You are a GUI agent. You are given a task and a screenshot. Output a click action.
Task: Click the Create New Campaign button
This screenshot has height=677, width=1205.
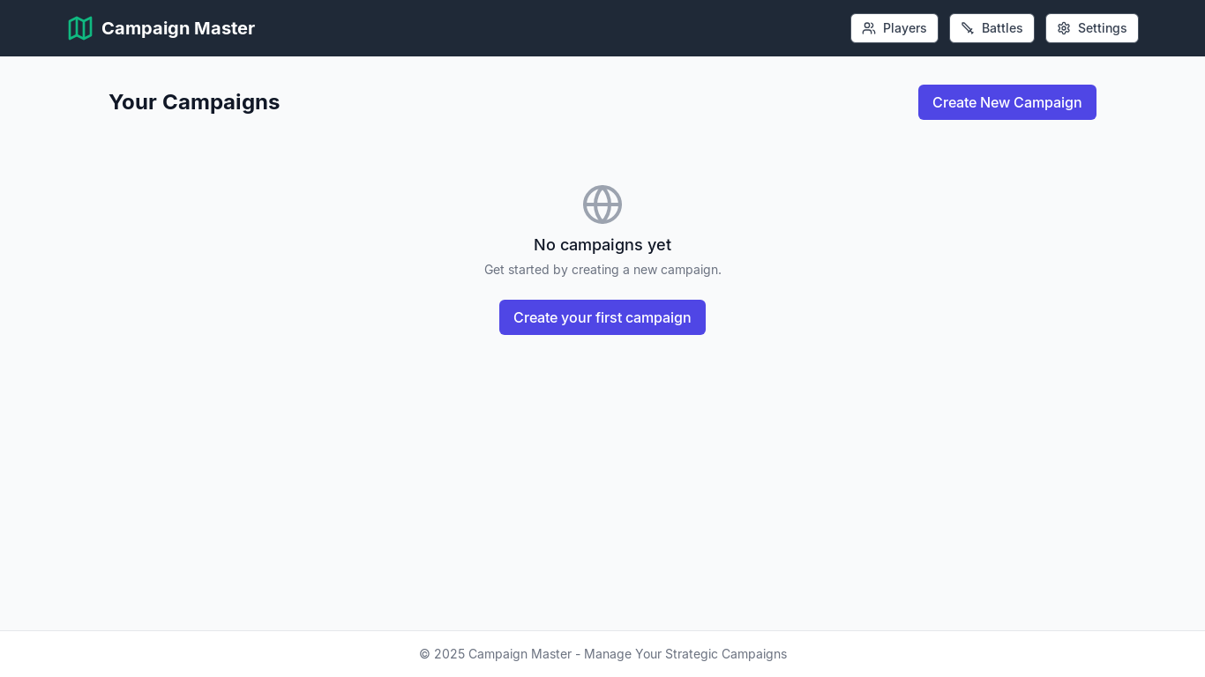pos(1007,102)
